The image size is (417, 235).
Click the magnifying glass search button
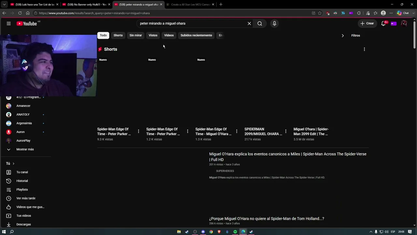pyautogui.click(x=260, y=23)
